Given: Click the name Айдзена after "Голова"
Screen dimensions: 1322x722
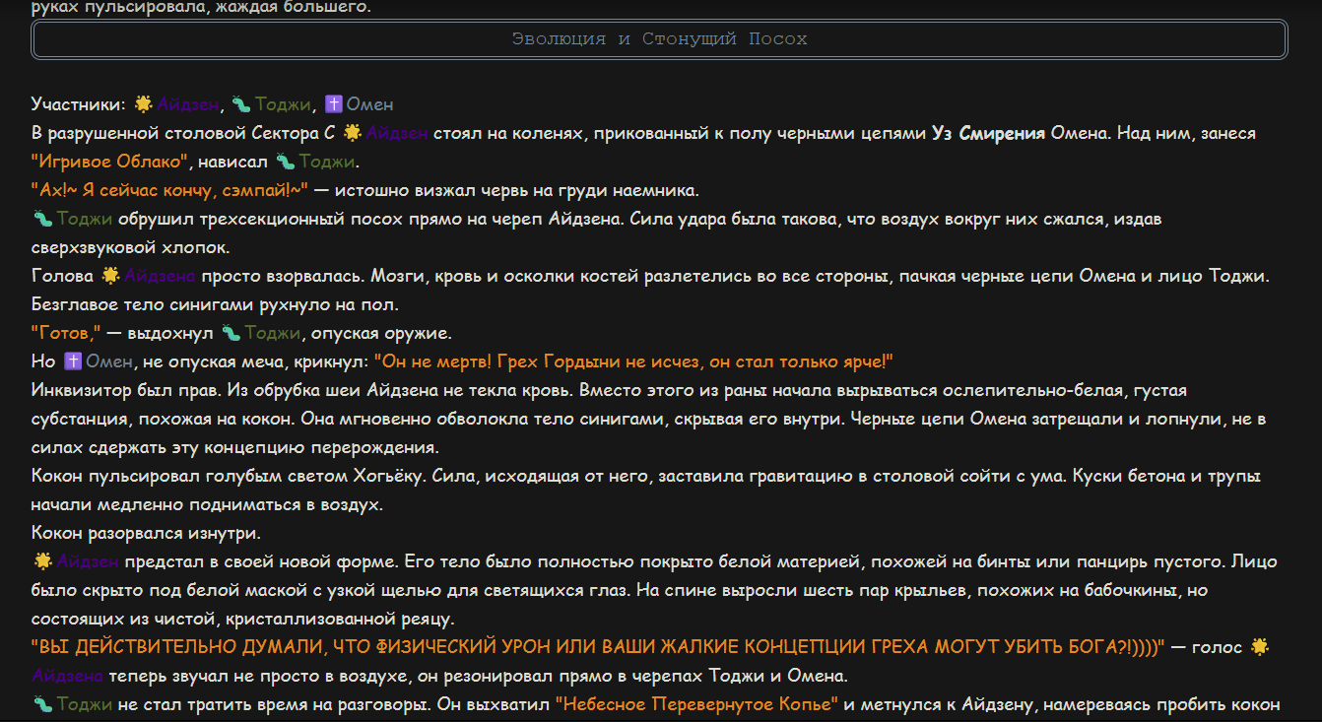Looking at the screenshot, I should point(160,276).
